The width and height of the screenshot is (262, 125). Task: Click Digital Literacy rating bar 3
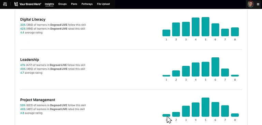pos(186,29)
